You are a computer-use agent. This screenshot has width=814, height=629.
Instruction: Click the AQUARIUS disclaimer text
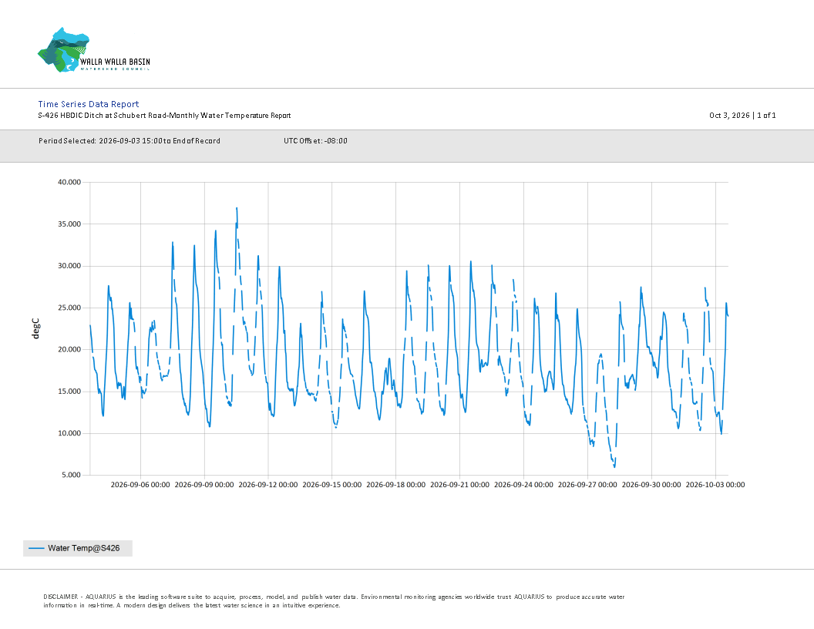point(334,601)
